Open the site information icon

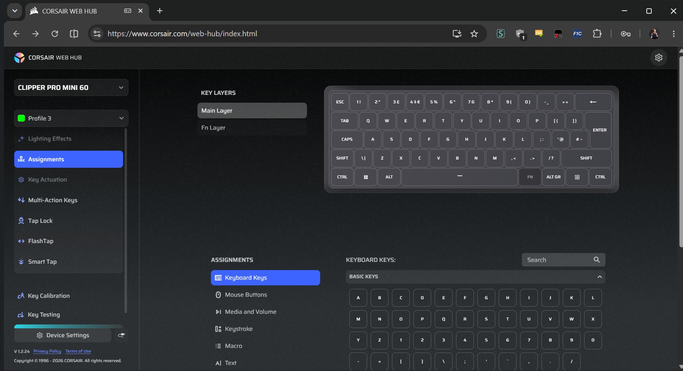click(97, 34)
